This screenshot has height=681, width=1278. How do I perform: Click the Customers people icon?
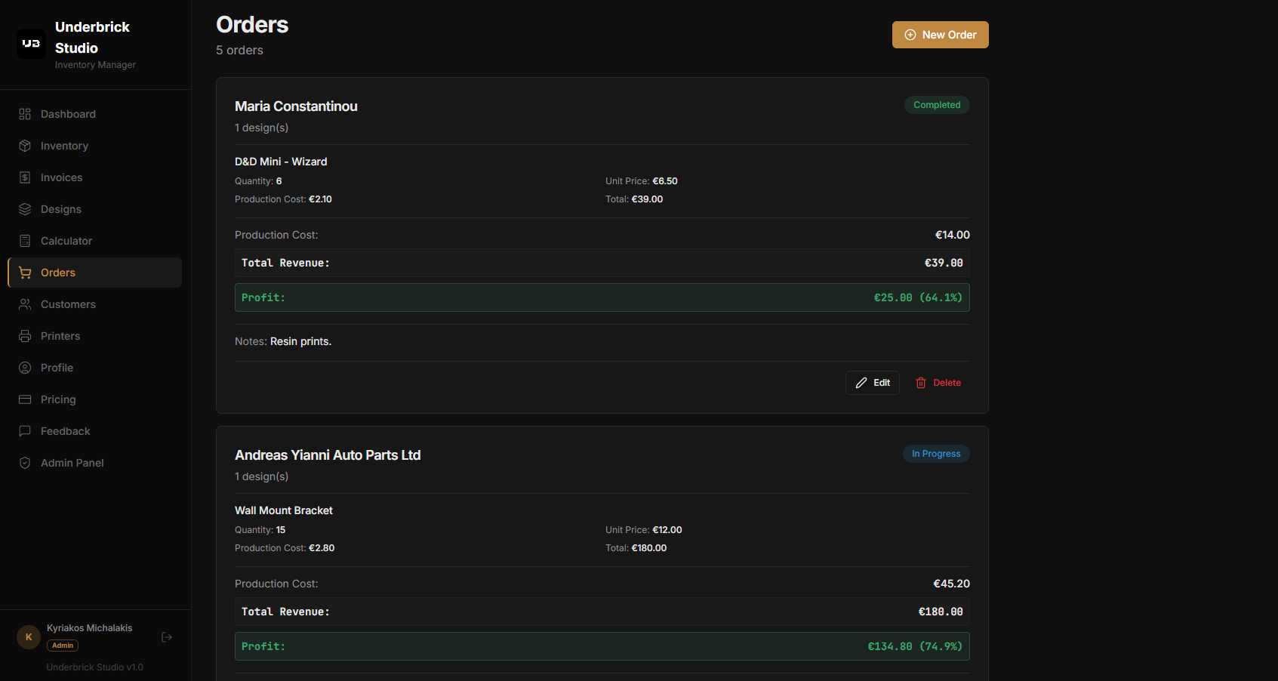click(25, 304)
